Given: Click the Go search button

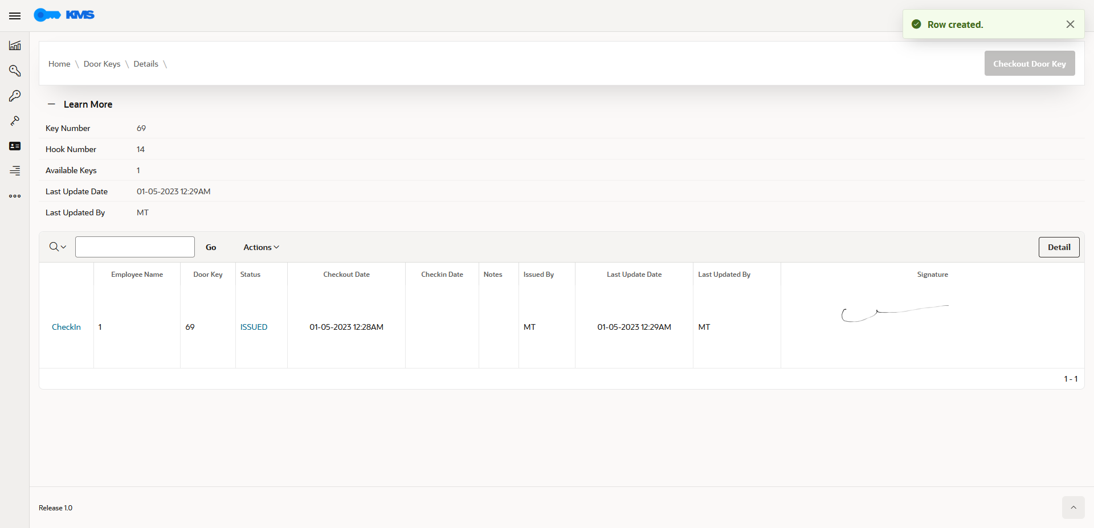Looking at the screenshot, I should pos(211,247).
